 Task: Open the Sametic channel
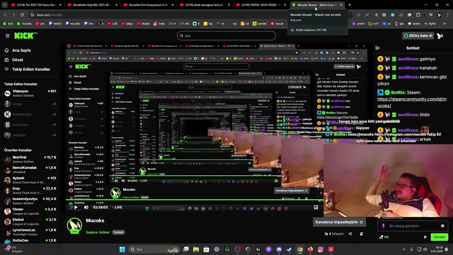[x=30, y=135]
